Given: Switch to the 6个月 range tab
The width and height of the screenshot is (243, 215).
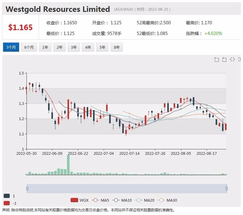Looking at the screenshot, I should (x=29, y=47).
